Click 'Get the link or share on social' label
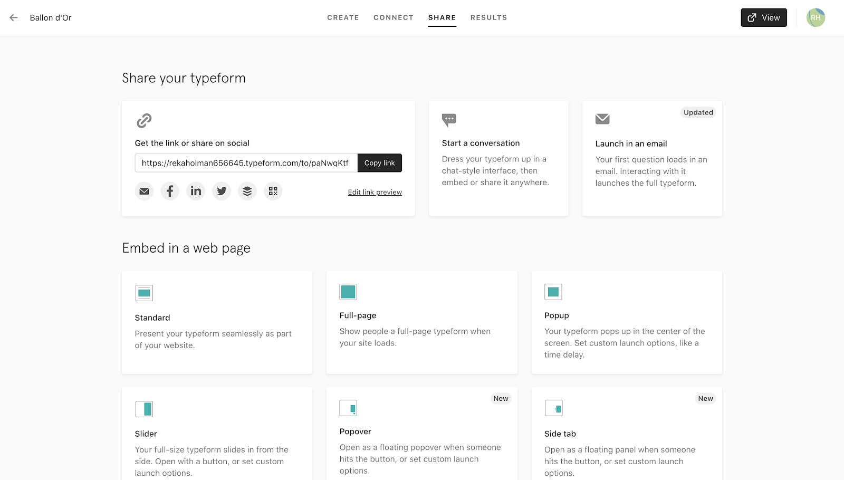844x480 pixels. (192, 143)
